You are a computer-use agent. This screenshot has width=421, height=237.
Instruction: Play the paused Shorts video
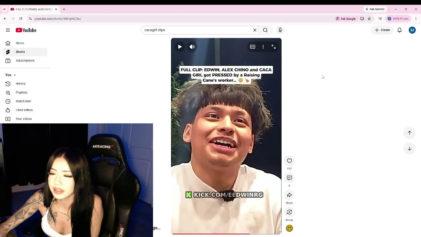(x=180, y=47)
